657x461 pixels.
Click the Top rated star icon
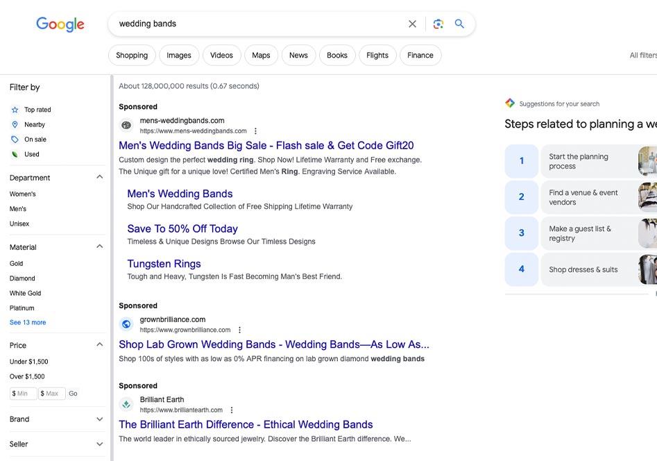click(x=15, y=110)
